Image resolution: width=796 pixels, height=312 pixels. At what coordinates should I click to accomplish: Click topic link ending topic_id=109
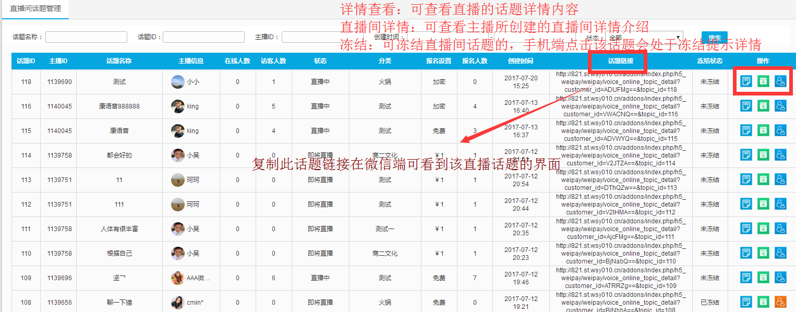(621, 278)
